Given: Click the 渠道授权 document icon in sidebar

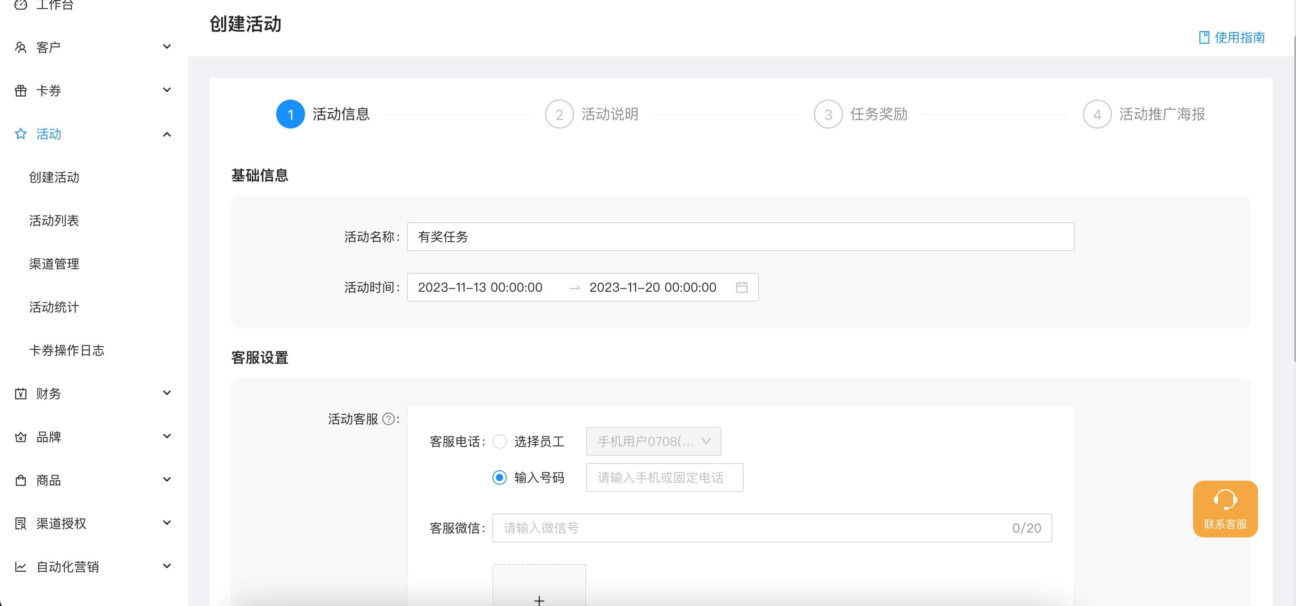Looking at the screenshot, I should click(21, 523).
